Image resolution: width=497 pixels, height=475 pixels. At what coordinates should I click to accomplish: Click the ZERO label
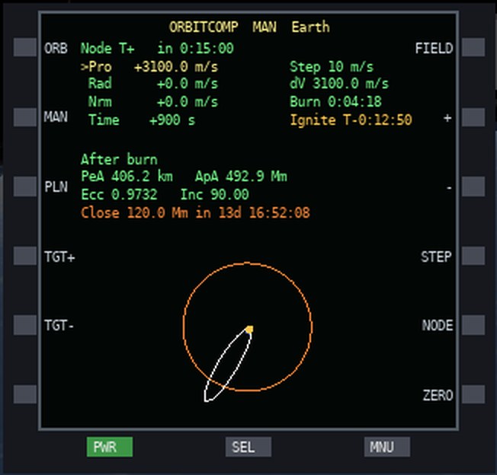click(438, 395)
